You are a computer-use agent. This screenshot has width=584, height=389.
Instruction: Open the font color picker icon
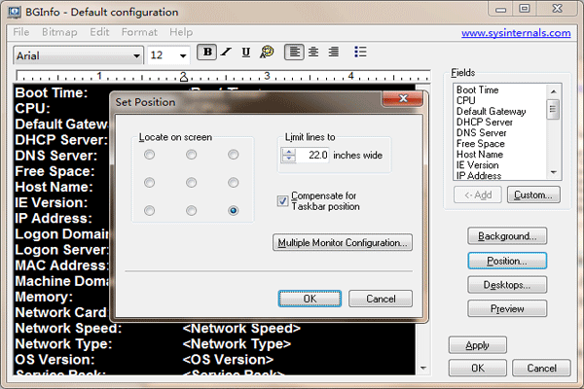(267, 52)
